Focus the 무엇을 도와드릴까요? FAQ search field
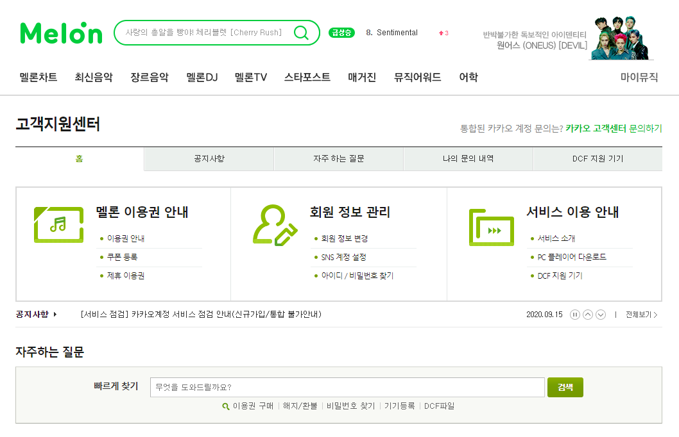Viewport: 679px width, 437px height. pos(347,387)
